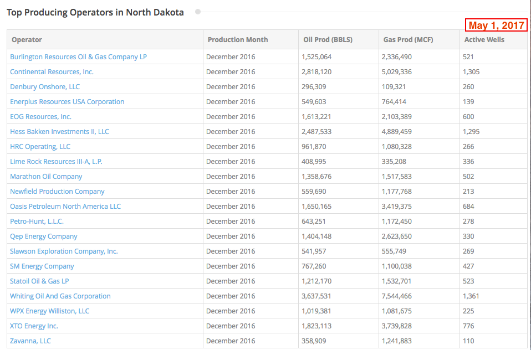The width and height of the screenshot is (531, 350).
Task: Sort by the Operator column header
Action: (26, 39)
